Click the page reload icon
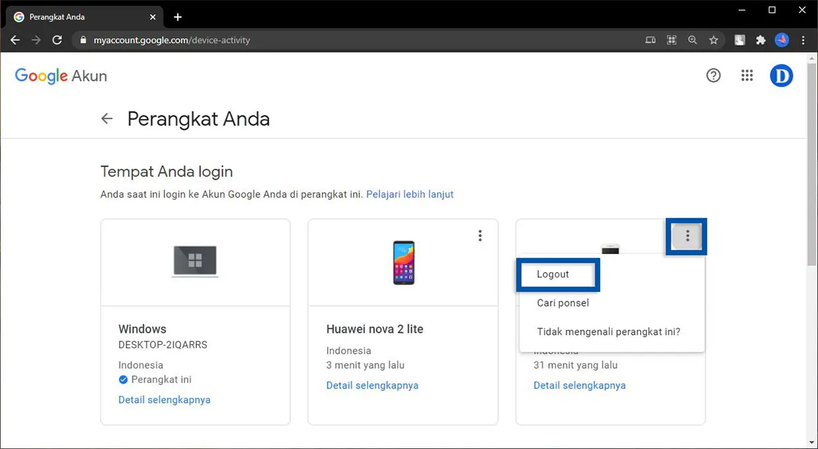The width and height of the screenshot is (818, 449). pyautogui.click(x=57, y=39)
